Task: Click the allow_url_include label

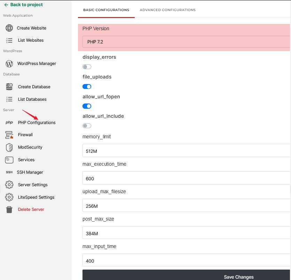Action: tap(103, 116)
